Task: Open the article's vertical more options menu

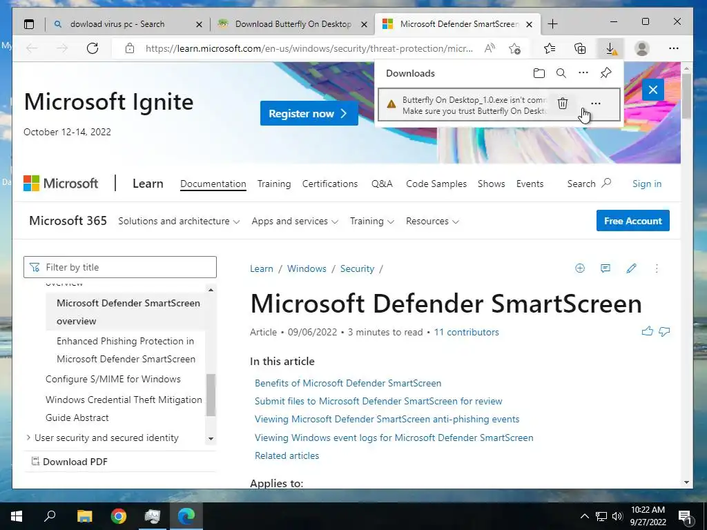Action: 657,268
